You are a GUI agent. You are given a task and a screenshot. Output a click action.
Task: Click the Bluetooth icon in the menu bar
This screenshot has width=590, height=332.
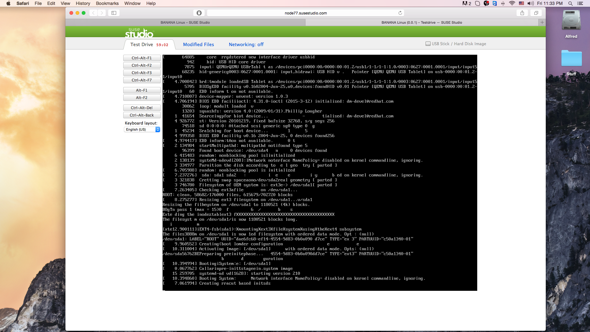coord(503,3)
